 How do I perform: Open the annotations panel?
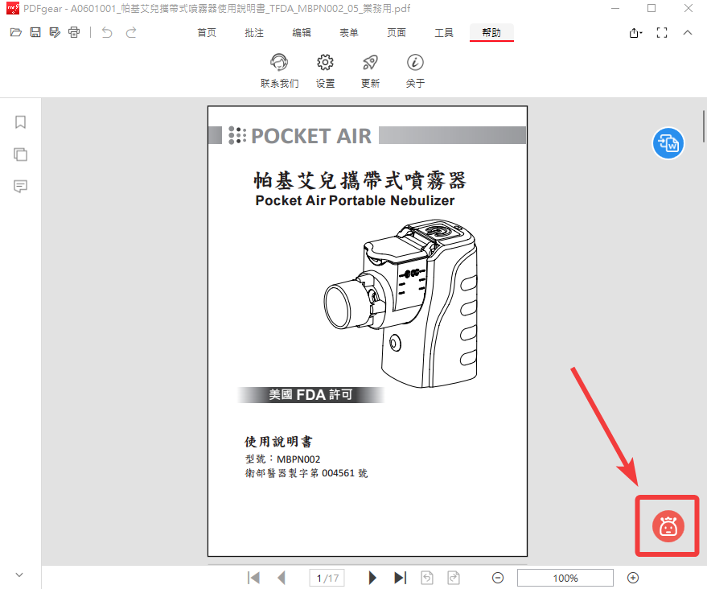20,186
